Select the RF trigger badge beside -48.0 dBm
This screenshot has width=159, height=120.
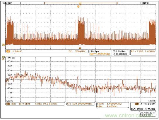[137, 104]
